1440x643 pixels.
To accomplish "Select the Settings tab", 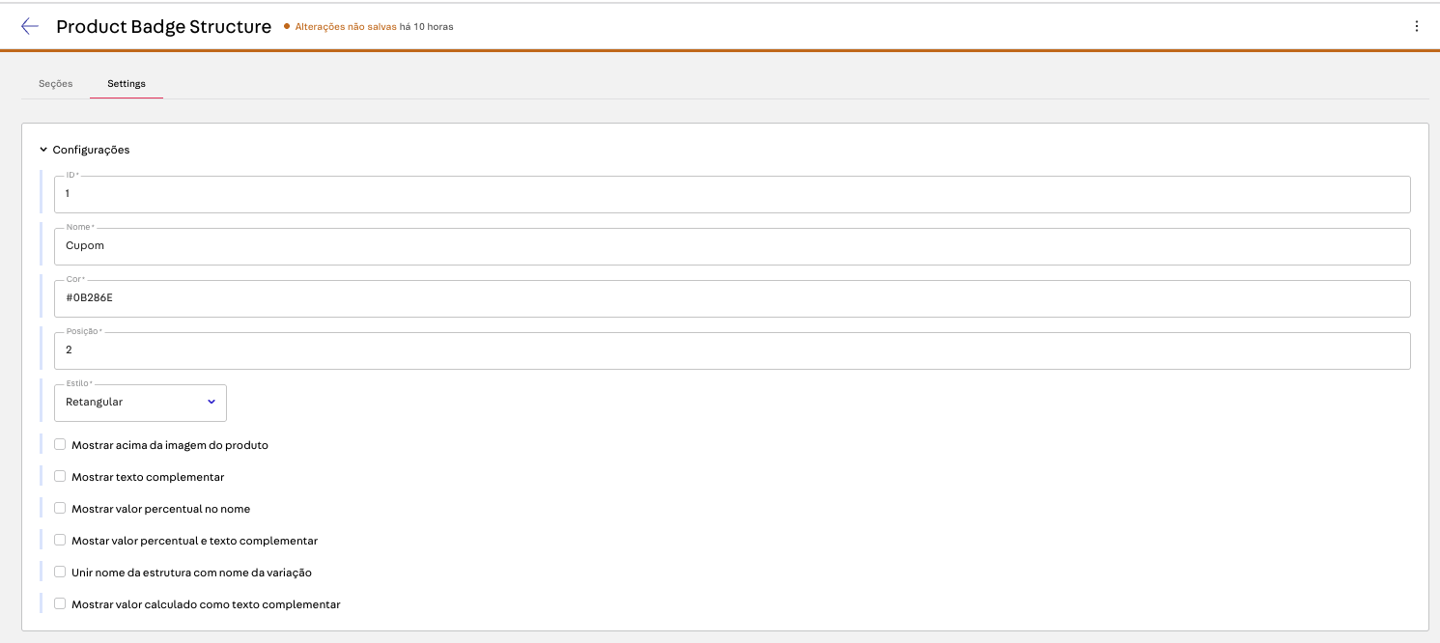I will (x=127, y=84).
